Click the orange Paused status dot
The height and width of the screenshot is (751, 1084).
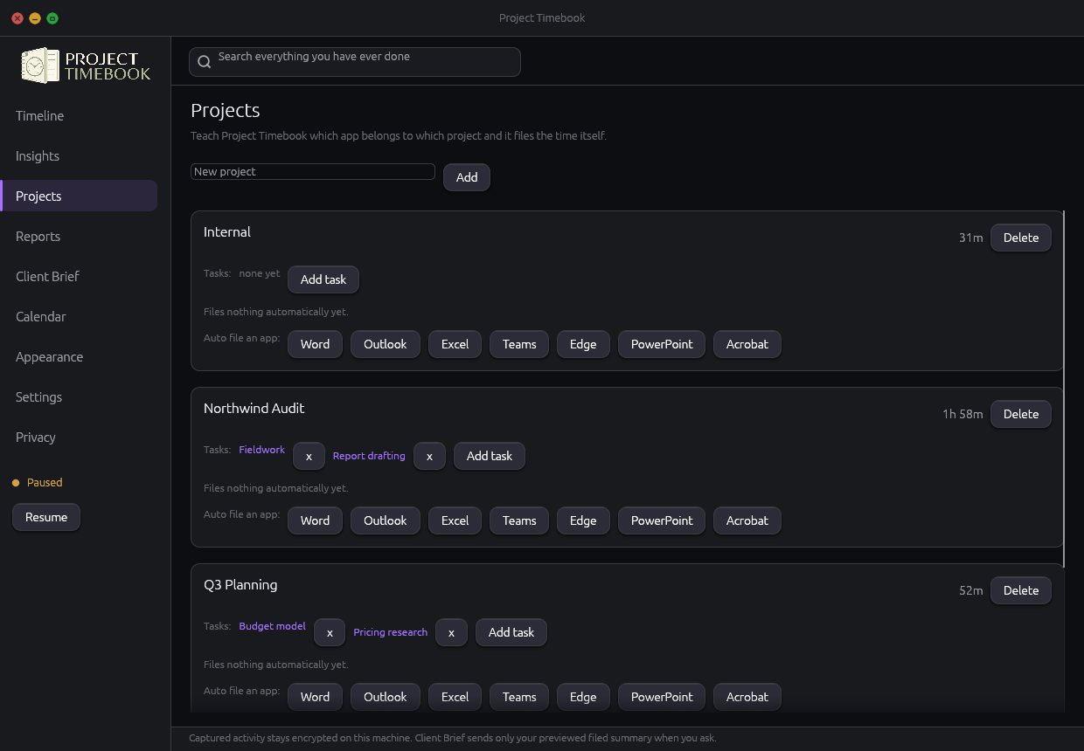click(x=16, y=483)
